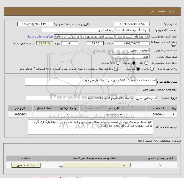This screenshot has width=184, height=178.
Task: Click need date cell 1402/04/31
Action: (20, 114)
